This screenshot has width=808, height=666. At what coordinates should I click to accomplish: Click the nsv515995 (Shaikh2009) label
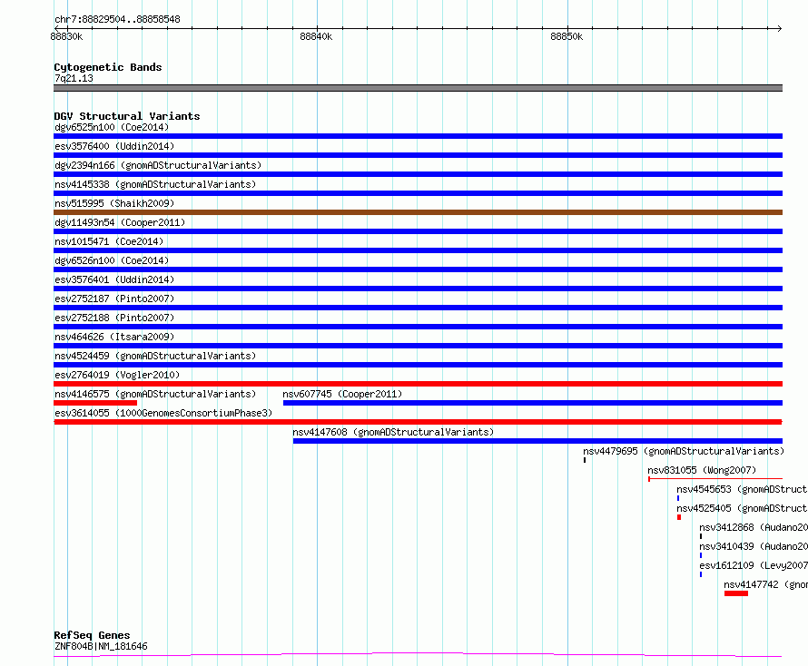click(114, 203)
